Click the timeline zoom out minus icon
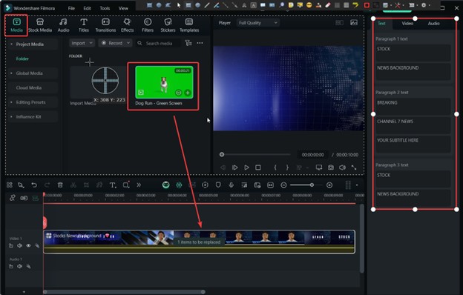The height and width of the screenshot is (295, 463). [x=283, y=185]
